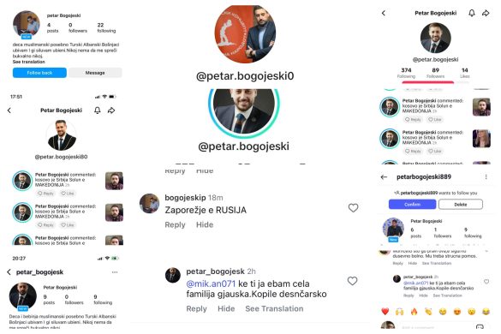Open more options on the petar_bogojesk profile

(x=115, y=272)
